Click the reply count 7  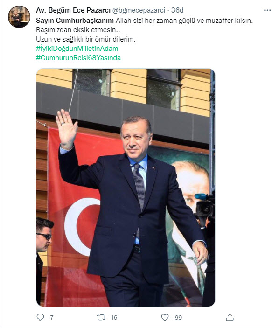coord(52,318)
